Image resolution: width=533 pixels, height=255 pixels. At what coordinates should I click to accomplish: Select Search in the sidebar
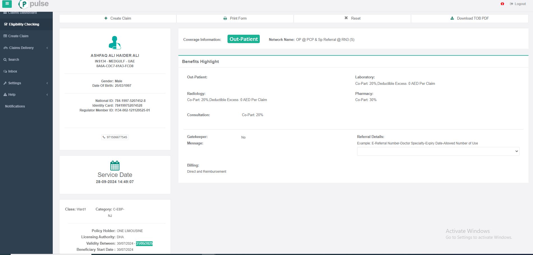tap(13, 60)
